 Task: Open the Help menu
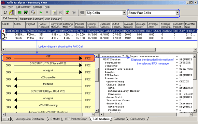(47, 7)
